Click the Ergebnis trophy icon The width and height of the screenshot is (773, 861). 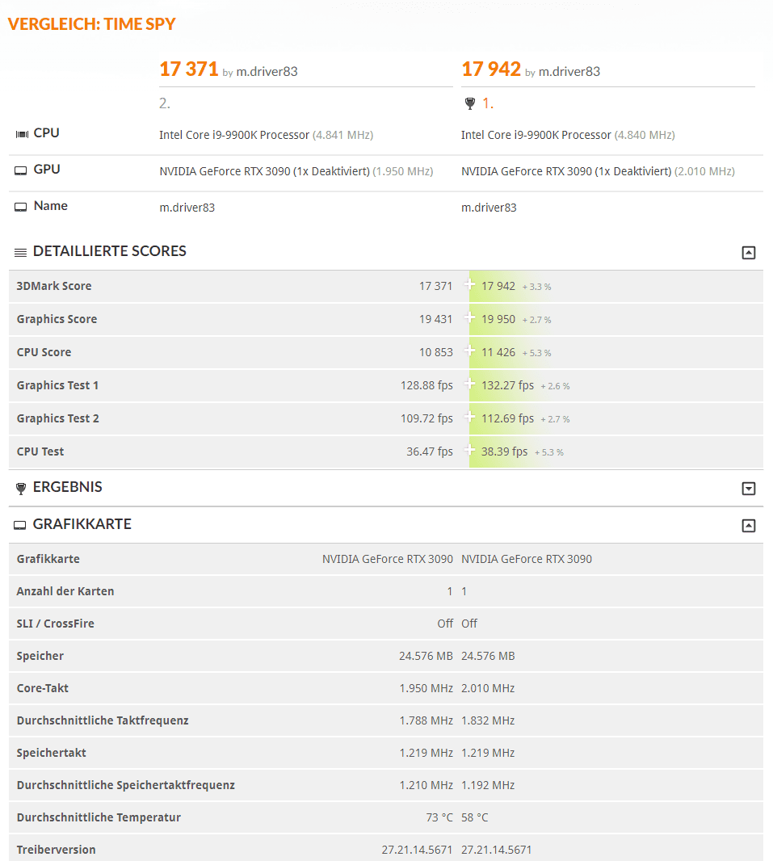21,488
